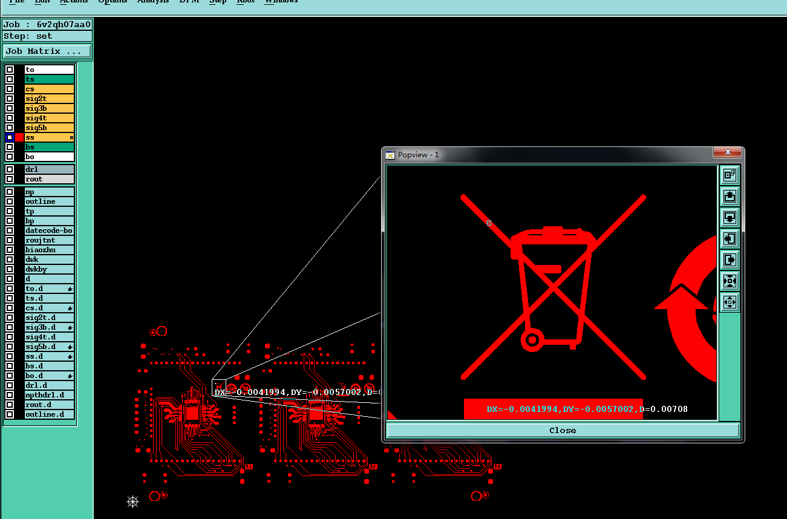
Task: Click the 'Job : 6v2qh07aa0' label
Action: pyautogui.click(x=47, y=25)
